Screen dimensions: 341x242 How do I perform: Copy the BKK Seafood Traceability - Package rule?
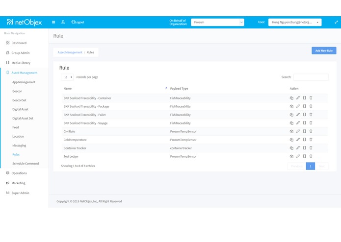[x=291, y=106]
